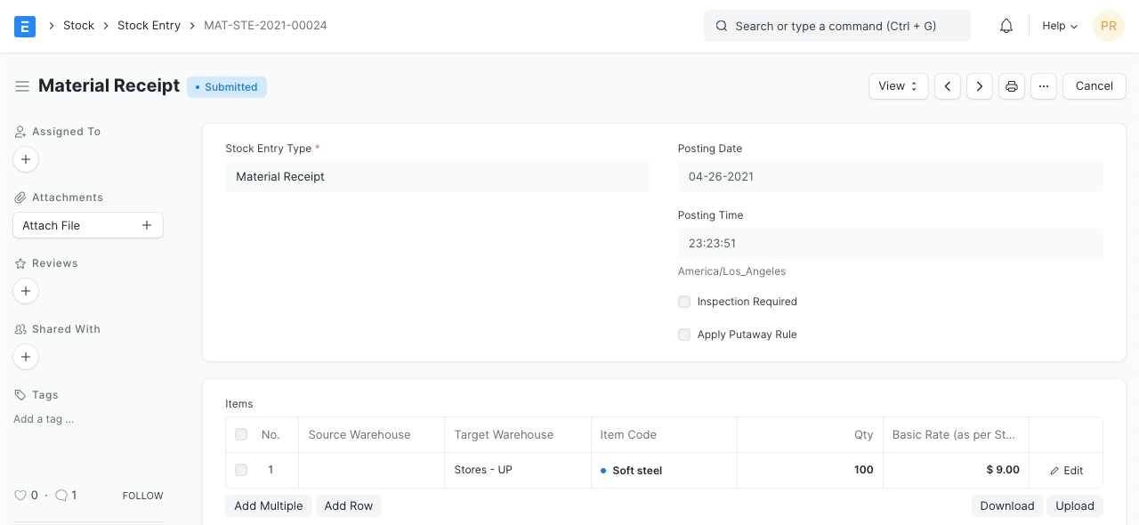Image resolution: width=1139 pixels, height=525 pixels.
Task: Select the row 1 checkbox in Items
Action: (241, 470)
